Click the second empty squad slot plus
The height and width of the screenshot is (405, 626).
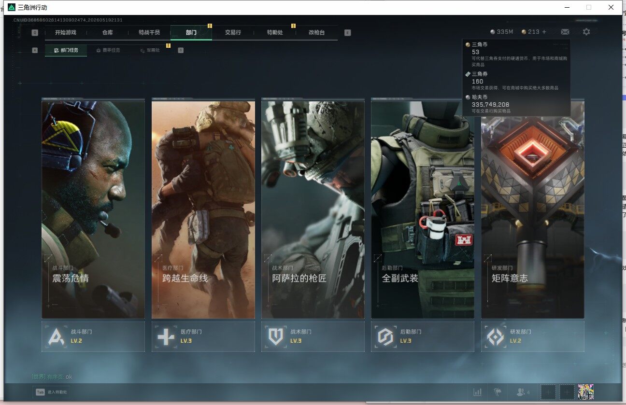567,392
